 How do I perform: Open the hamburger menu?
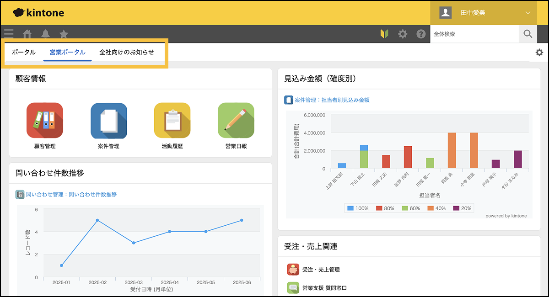(9, 34)
